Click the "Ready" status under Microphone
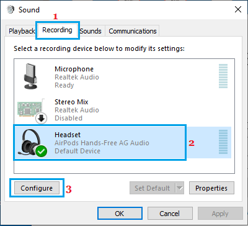Image resolution: width=248 pixels, height=226 pixels. tap(64, 85)
